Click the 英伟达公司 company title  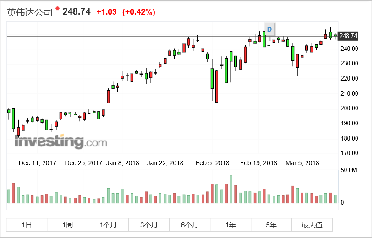[29, 12]
